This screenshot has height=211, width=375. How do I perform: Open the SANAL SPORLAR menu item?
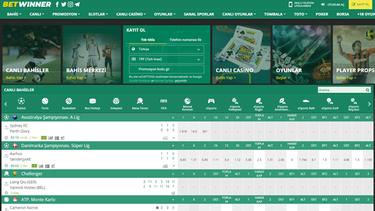click(199, 14)
